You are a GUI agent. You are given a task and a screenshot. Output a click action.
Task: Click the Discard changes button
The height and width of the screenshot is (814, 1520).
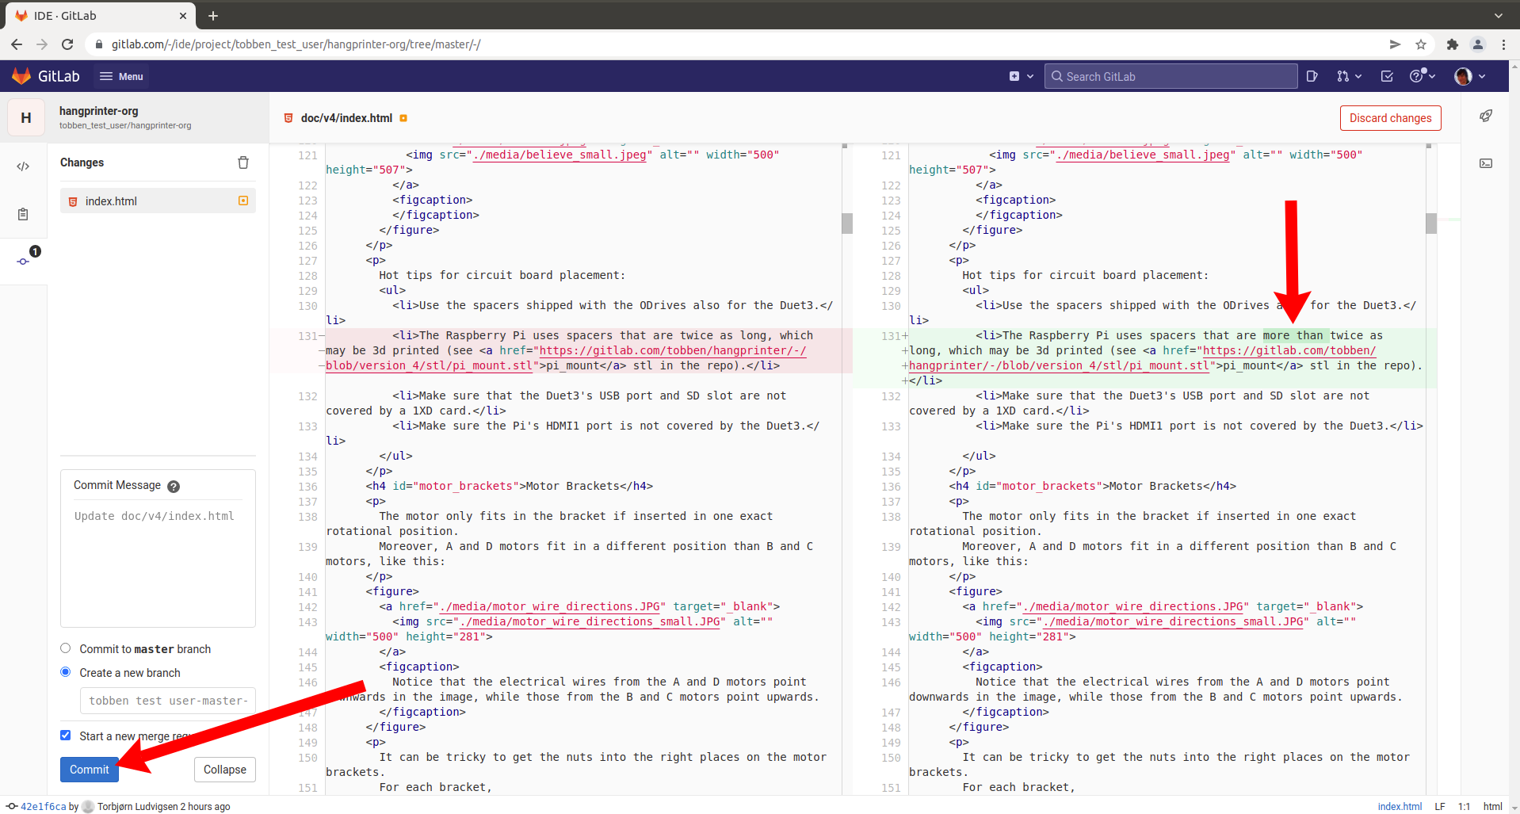[1390, 118]
